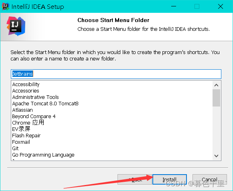Screen dimensions: 233x191
Task: Click the list scroll down arrow
Action: click(217, 156)
